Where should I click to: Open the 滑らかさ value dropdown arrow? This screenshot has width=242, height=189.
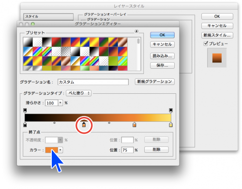[60, 103]
